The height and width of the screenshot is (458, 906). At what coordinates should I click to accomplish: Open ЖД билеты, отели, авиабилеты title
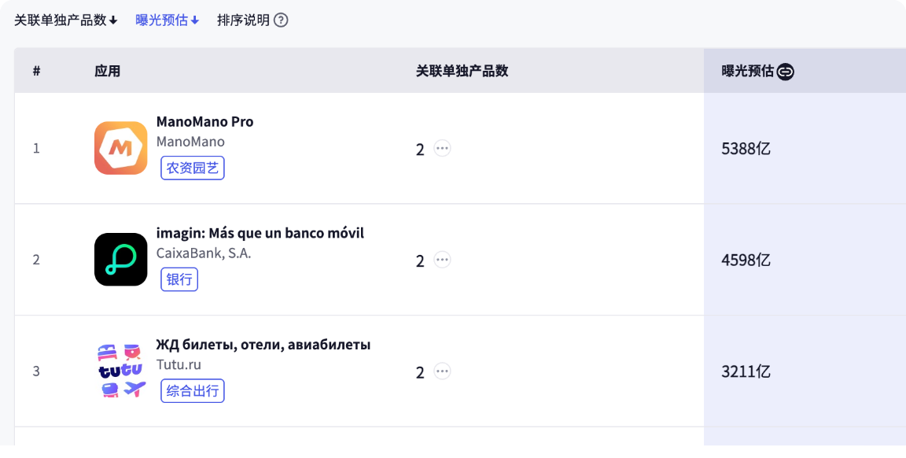pos(263,345)
